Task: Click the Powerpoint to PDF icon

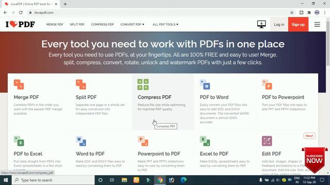Action: click(143, 141)
